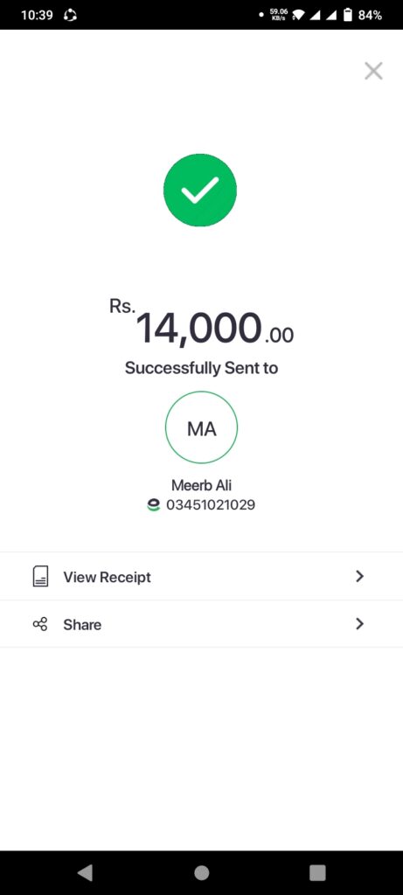Expand Share options using its chevron
403x895 pixels.
coord(359,624)
